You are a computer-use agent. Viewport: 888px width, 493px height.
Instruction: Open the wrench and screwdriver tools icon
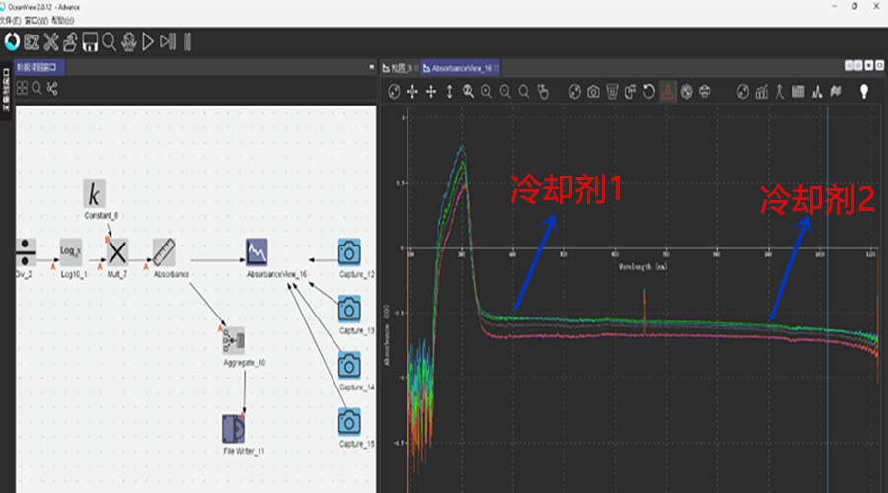click(x=51, y=41)
